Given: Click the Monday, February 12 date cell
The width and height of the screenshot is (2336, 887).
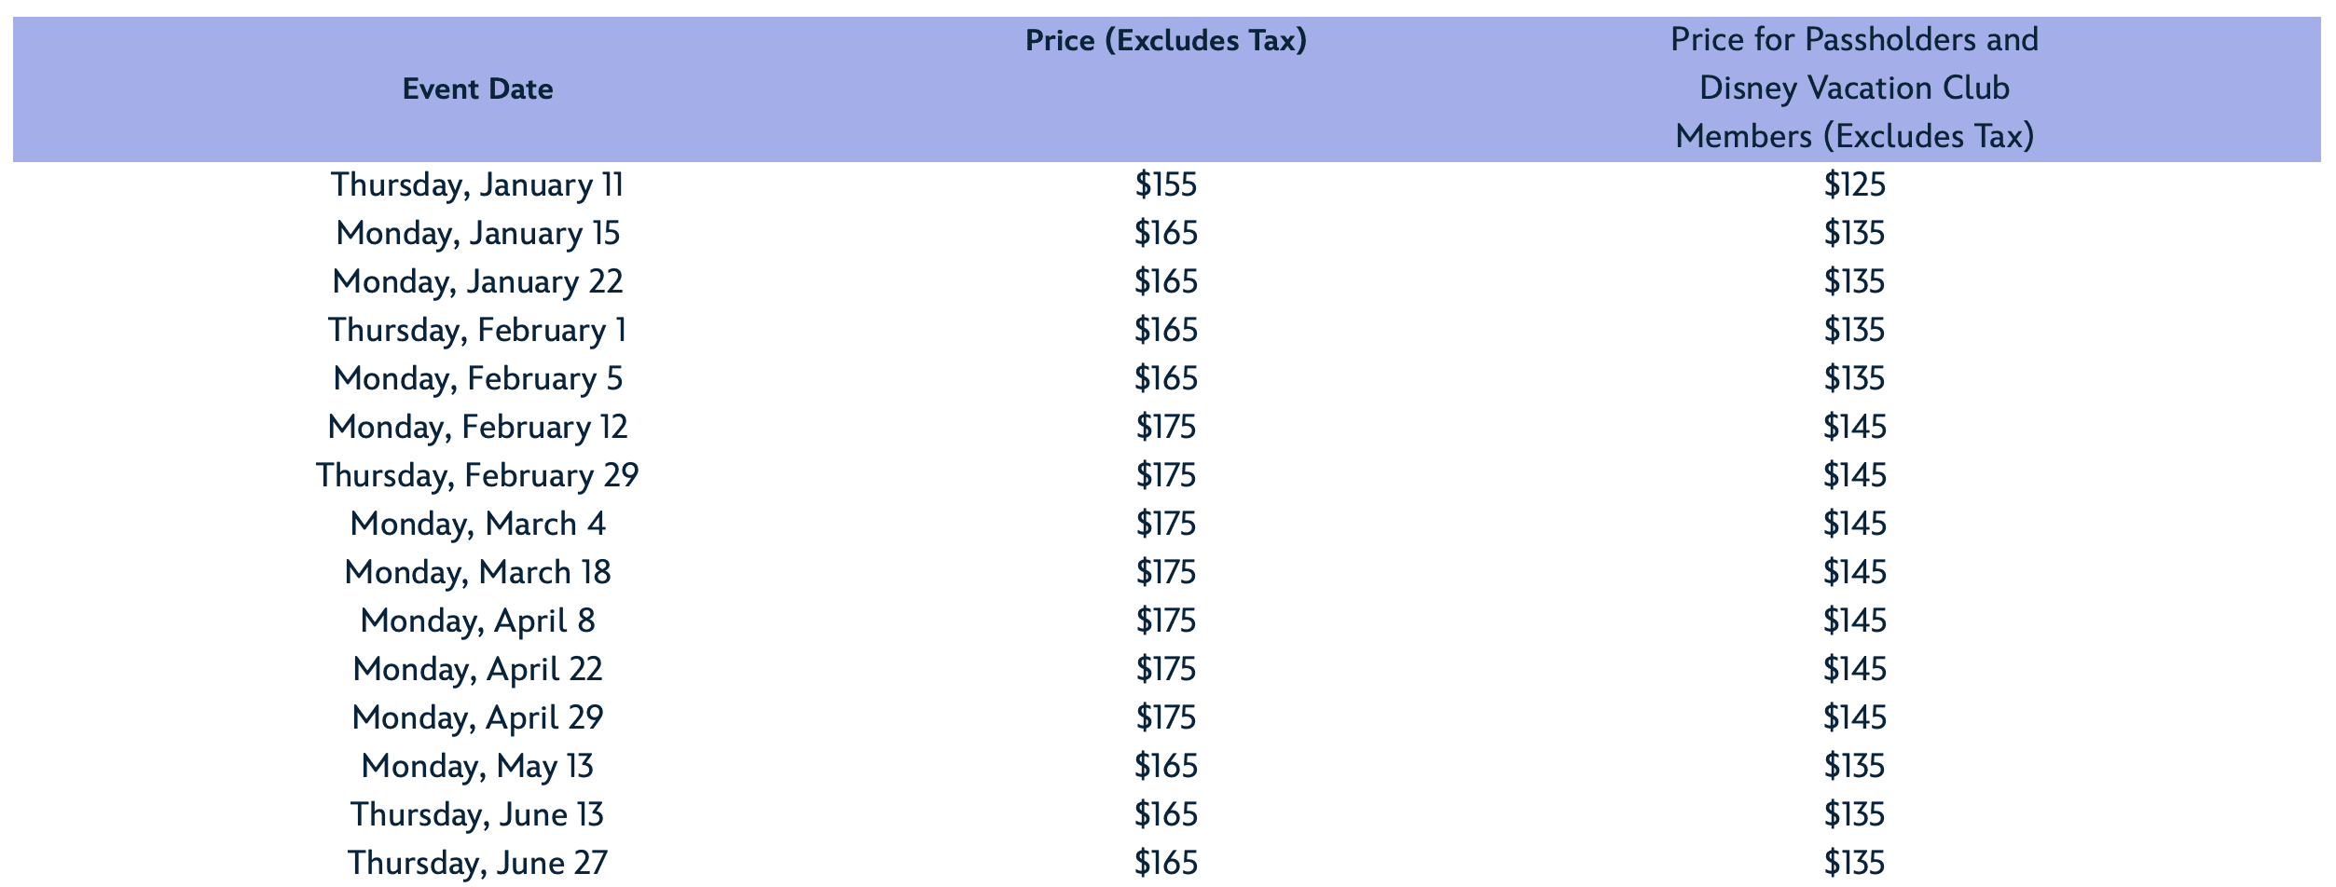Looking at the screenshot, I should [477, 427].
